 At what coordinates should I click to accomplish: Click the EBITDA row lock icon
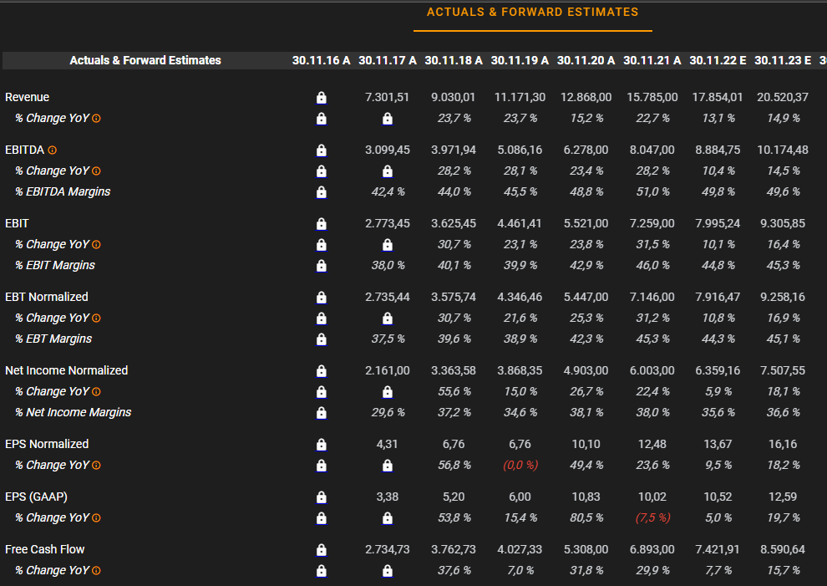(x=322, y=150)
